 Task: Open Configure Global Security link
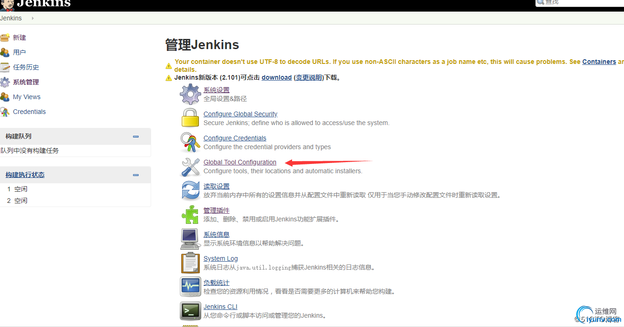[240, 114]
